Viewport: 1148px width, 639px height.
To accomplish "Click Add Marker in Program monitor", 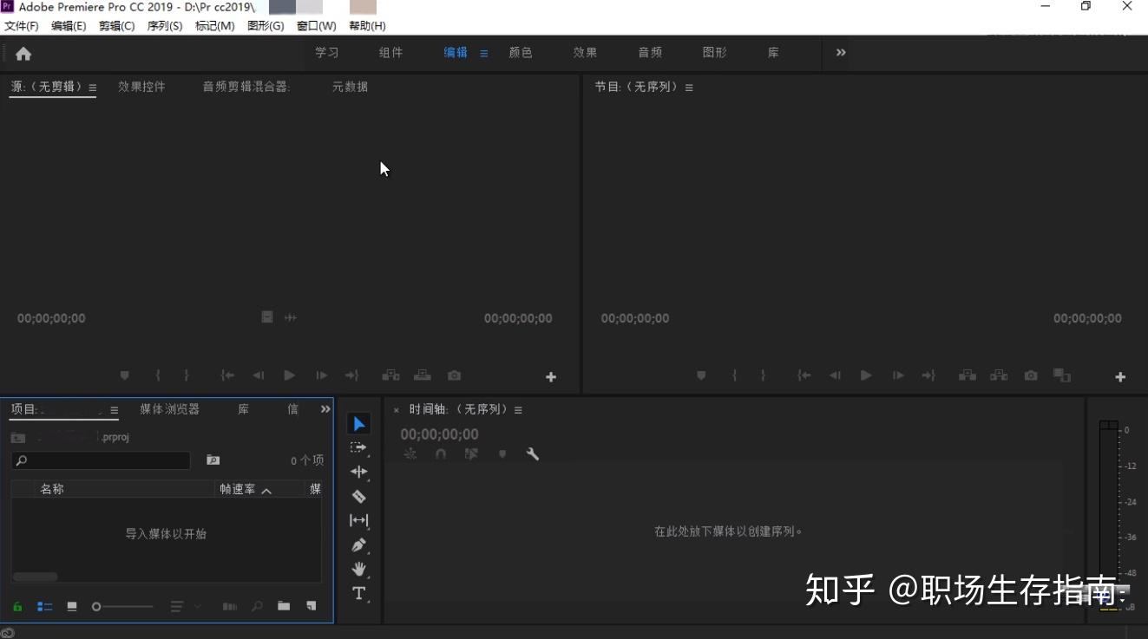I will point(701,375).
